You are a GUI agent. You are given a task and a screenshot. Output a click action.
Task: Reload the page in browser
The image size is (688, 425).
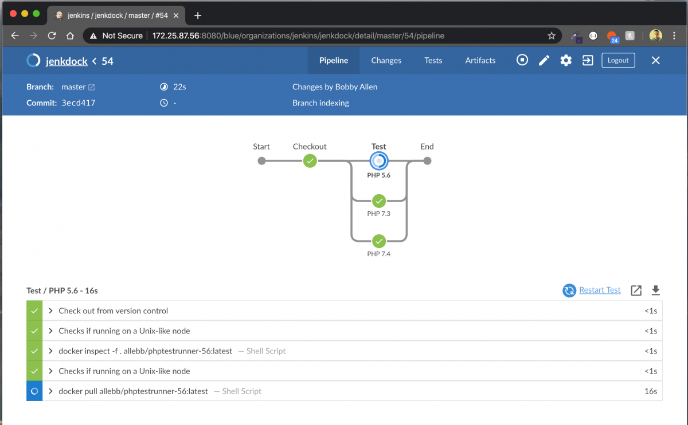pos(52,36)
